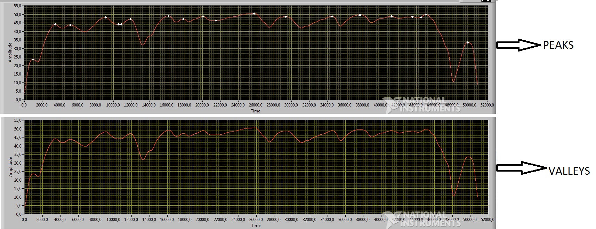
Task: Click the Amplitude axis label on bottom graph
Action: 10,167
